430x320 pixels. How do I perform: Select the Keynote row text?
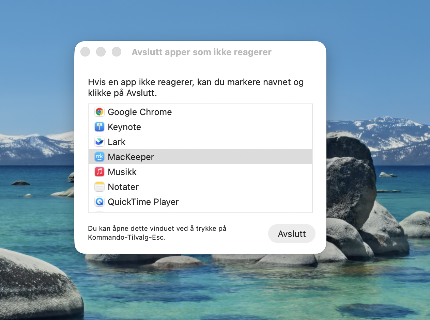point(124,127)
